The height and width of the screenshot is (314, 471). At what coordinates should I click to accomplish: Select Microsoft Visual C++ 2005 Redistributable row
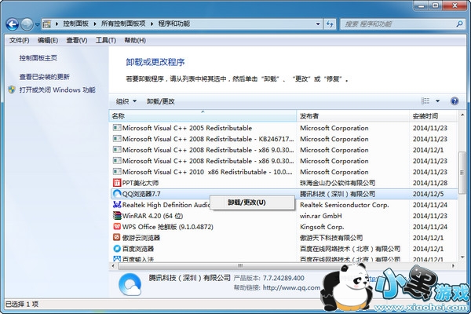pyautogui.click(x=283, y=128)
